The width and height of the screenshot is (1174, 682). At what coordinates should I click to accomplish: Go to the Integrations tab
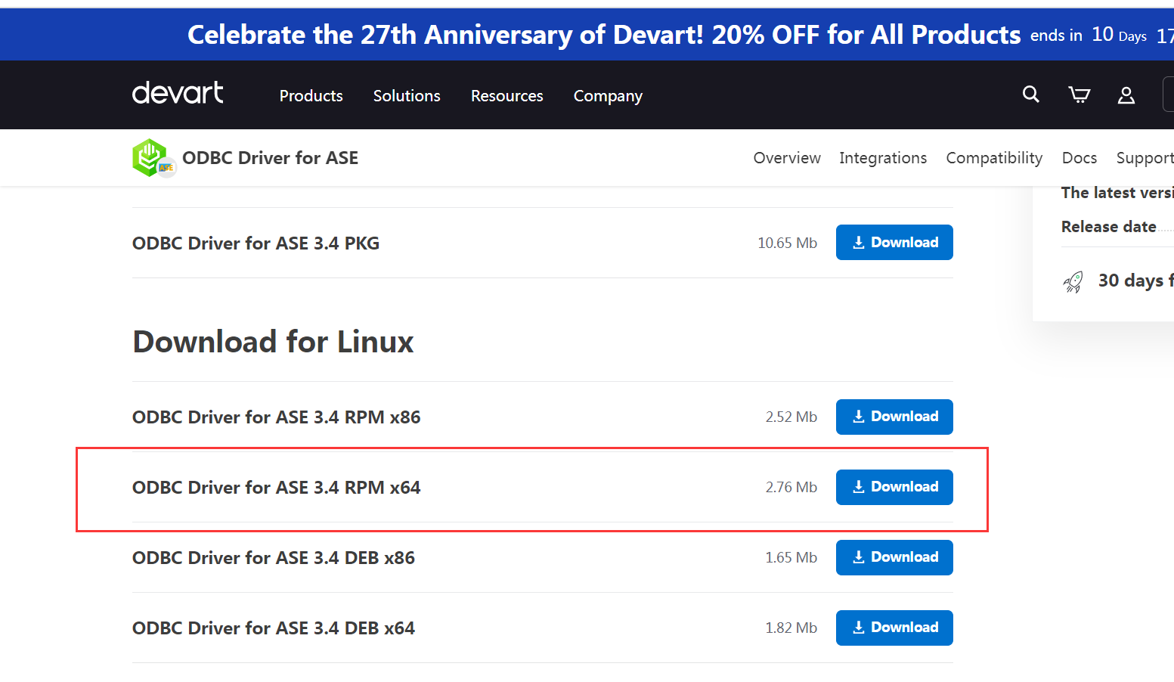[883, 158]
